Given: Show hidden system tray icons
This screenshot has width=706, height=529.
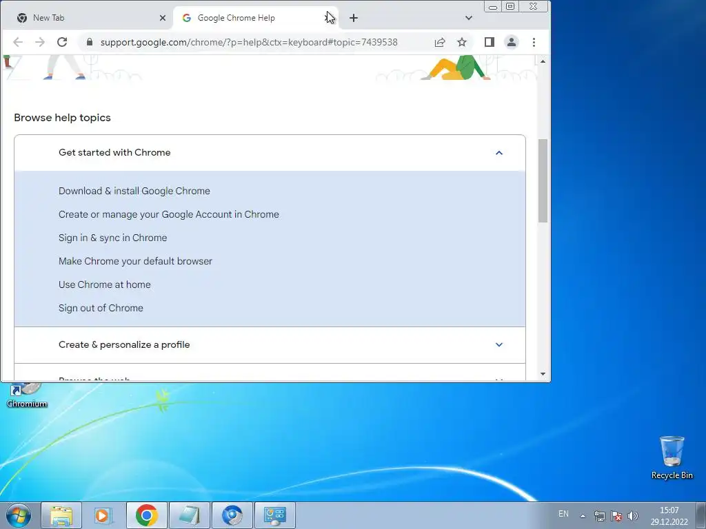Looking at the screenshot, I should (x=583, y=516).
